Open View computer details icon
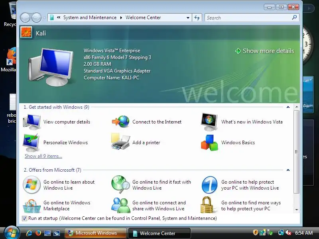 [x=32, y=122]
